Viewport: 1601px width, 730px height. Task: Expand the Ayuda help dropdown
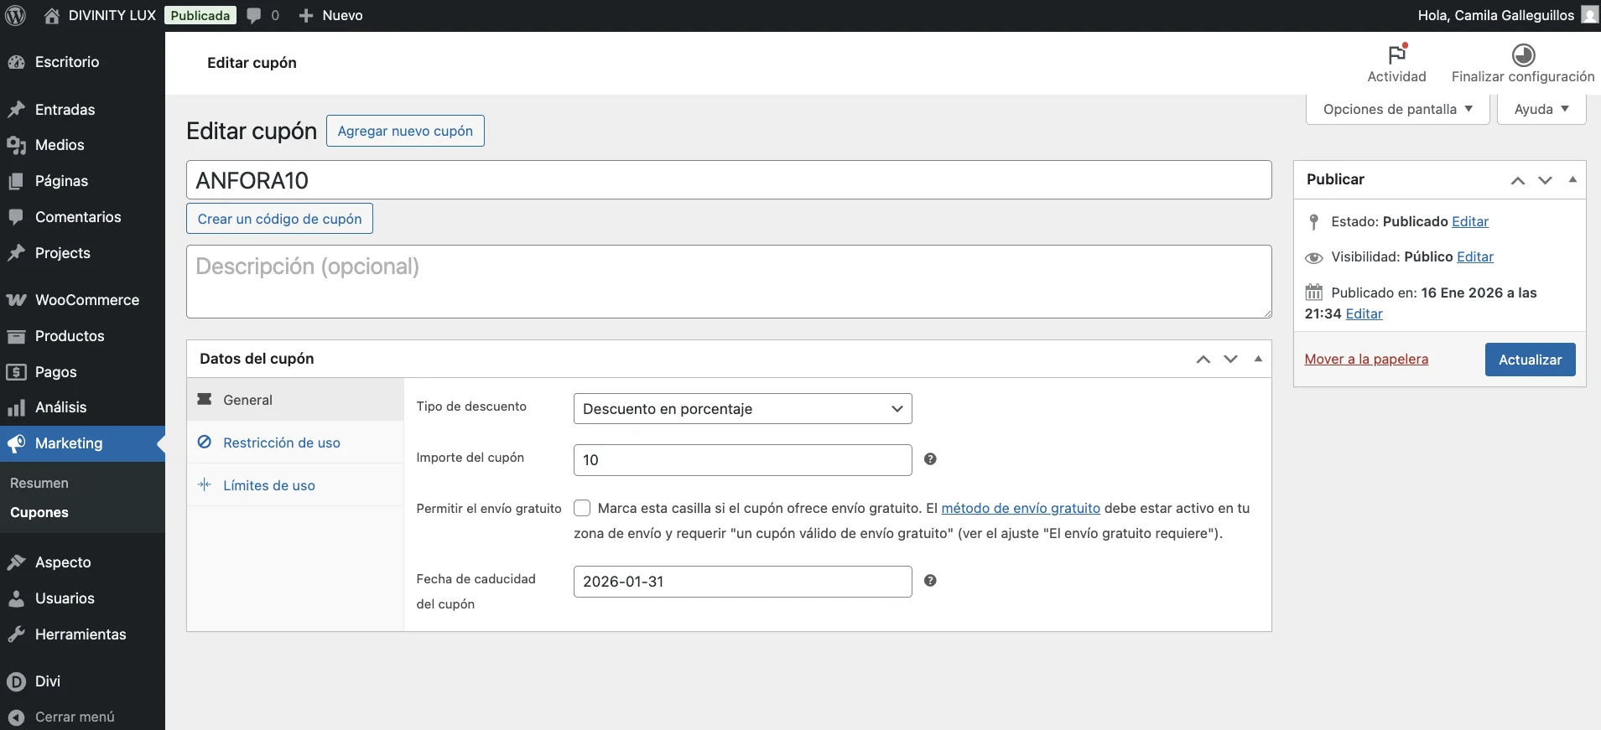coord(1541,109)
